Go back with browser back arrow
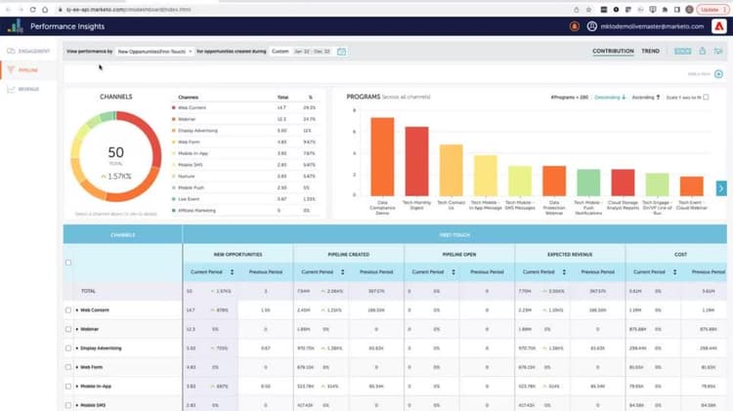 point(8,10)
